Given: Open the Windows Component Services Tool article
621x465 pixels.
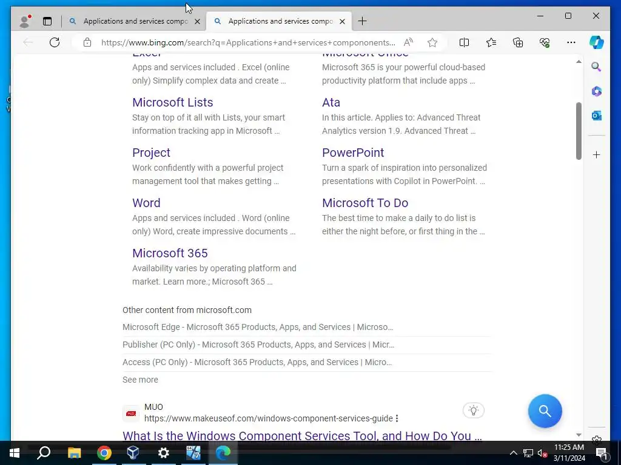Looking at the screenshot, I should [x=302, y=436].
